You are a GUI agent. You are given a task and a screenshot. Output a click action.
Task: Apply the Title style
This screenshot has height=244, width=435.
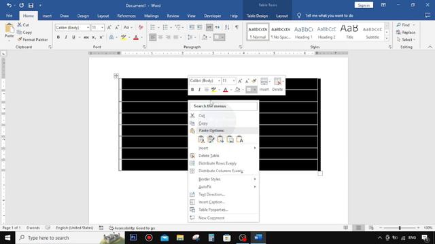coord(349,32)
